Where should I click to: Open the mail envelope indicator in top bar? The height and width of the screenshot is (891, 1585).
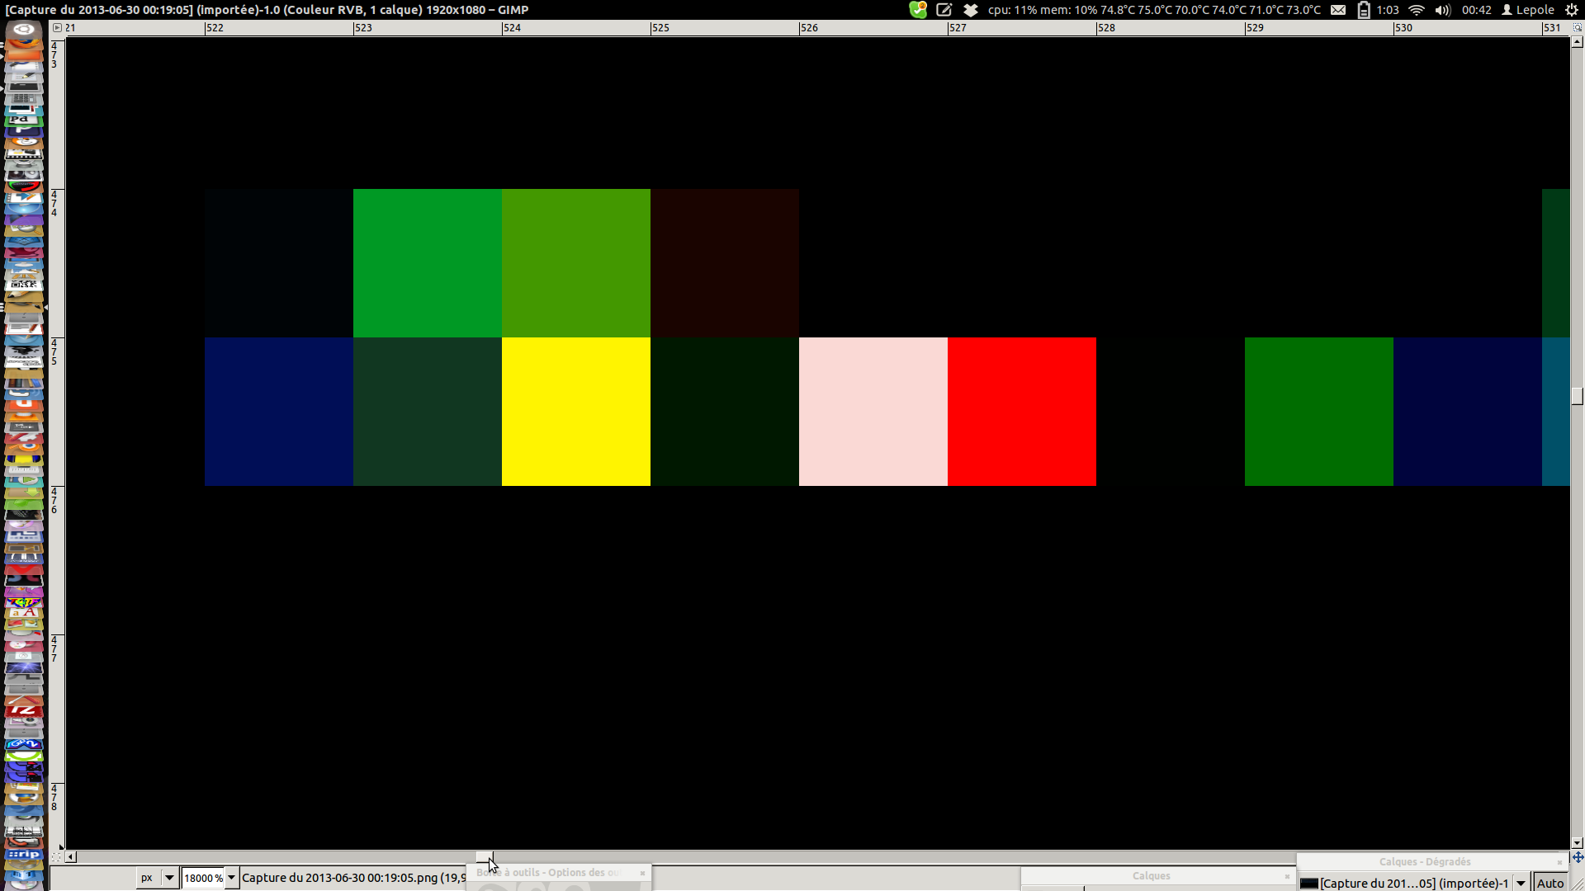(x=1338, y=10)
